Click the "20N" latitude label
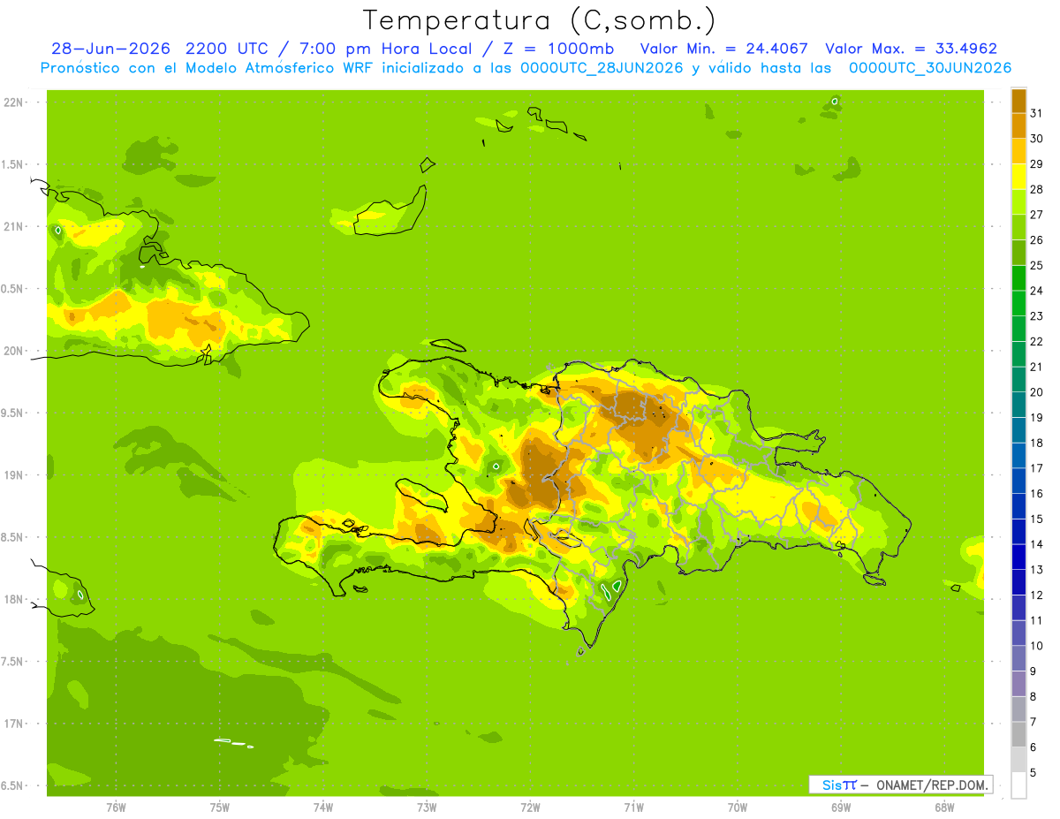This screenshot has height=819, width=1060. 12,351
